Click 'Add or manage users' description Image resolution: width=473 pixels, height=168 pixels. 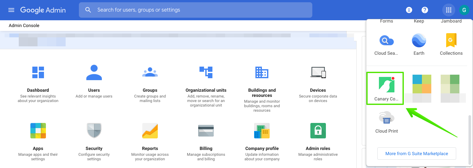pyautogui.click(x=94, y=96)
